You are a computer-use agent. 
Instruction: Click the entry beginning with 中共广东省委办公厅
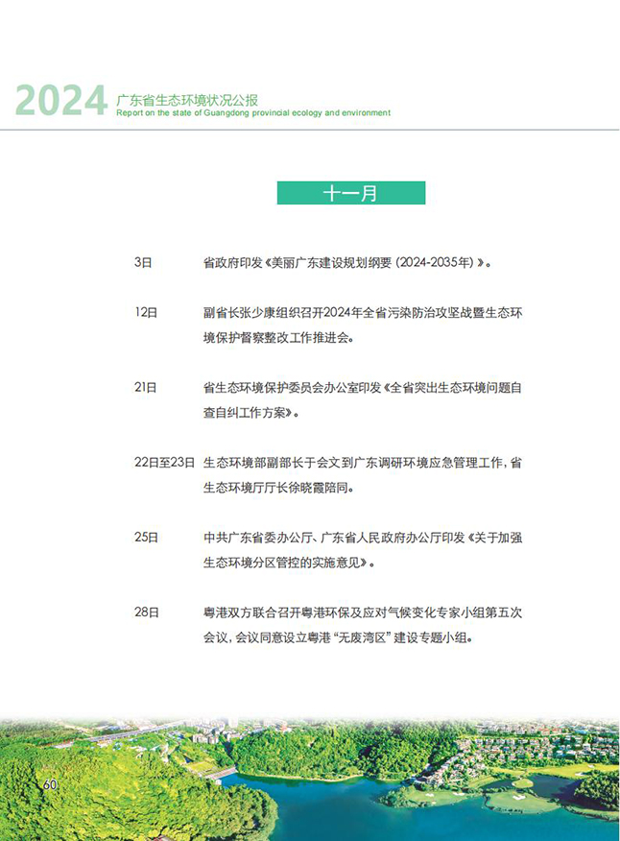362,549
